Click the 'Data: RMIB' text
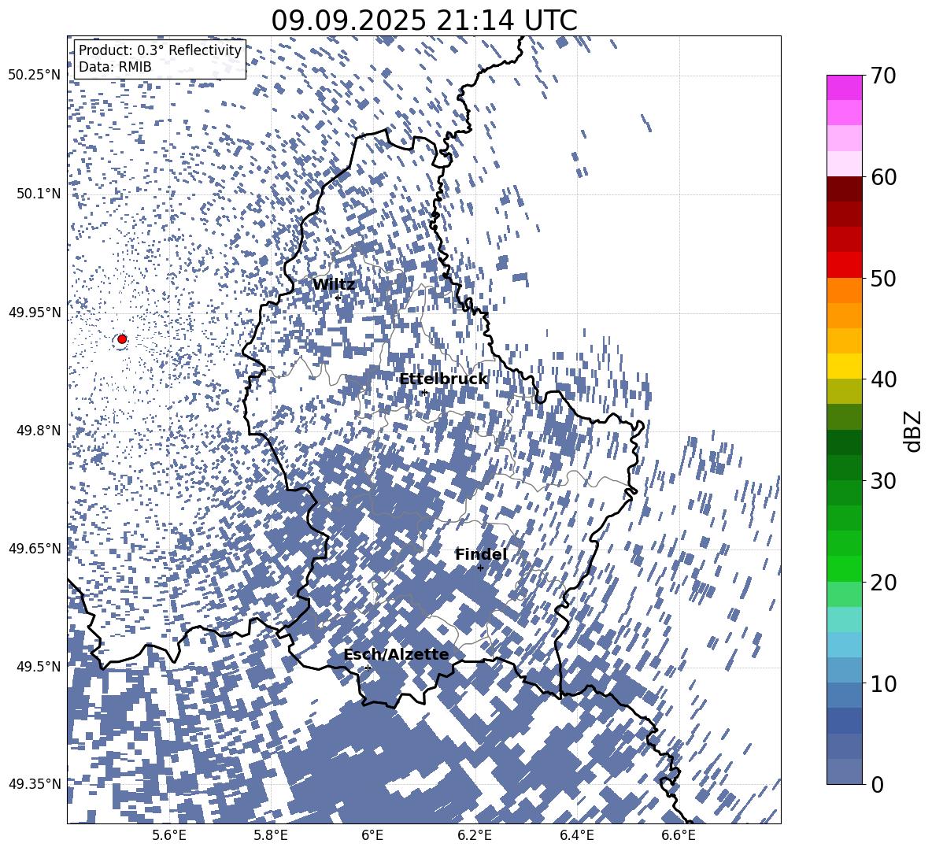This screenshot has width=932, height=851. tap(115, 67)
